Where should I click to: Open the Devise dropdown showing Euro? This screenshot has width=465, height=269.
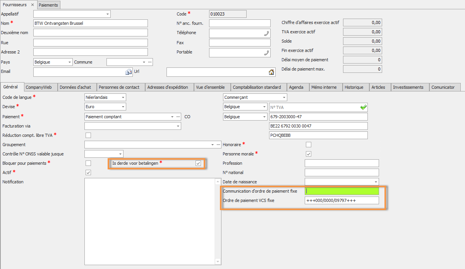[x=123, y=107]
